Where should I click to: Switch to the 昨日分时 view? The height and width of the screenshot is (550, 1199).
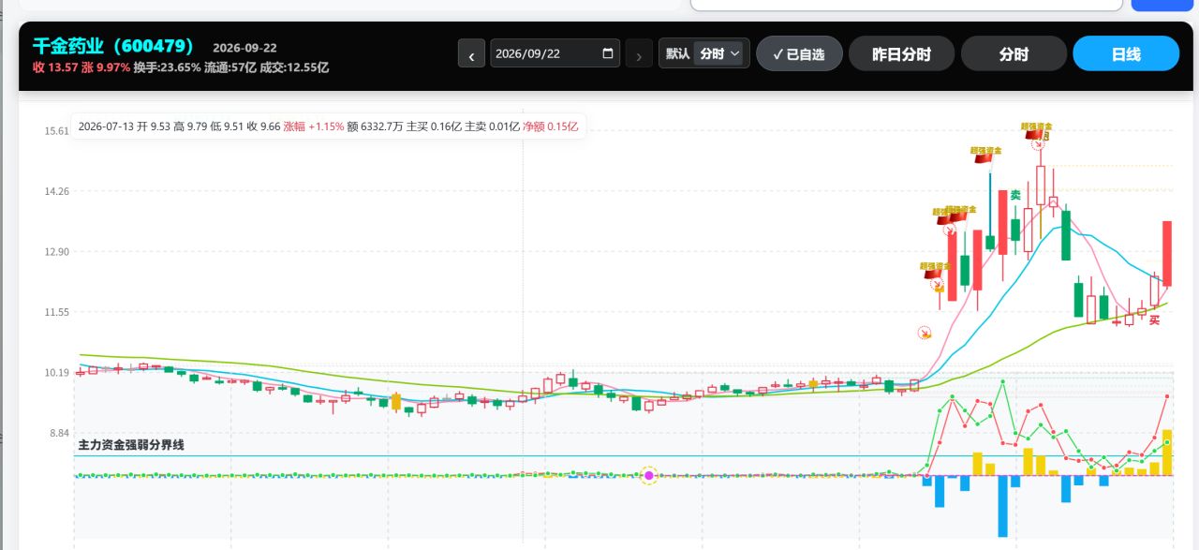tap(901, 53)
